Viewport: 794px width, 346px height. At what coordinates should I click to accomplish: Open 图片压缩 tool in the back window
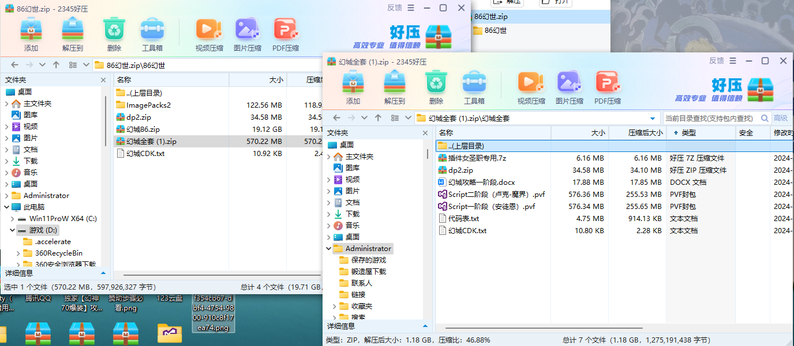point(247,35)
